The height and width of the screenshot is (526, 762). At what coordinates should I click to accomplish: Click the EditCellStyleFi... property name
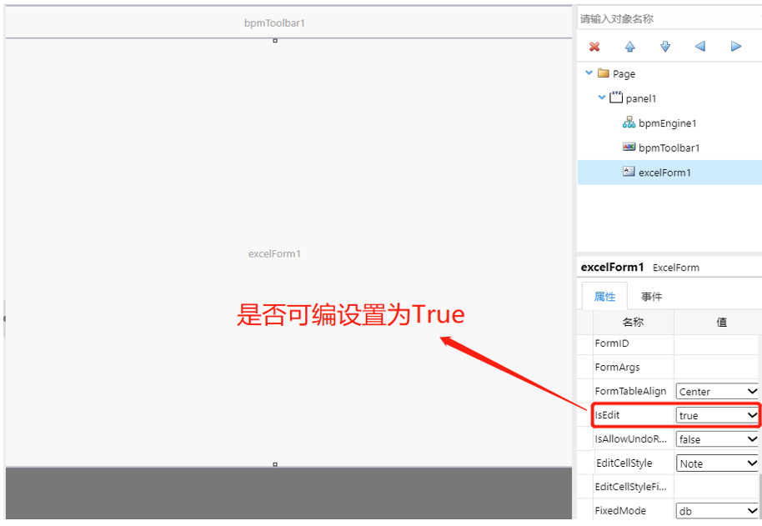tap(631, 487)
